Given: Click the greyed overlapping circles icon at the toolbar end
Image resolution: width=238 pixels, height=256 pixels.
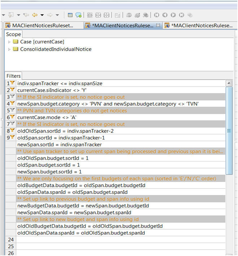Looking at the screenshot, I should click(190, 15).
